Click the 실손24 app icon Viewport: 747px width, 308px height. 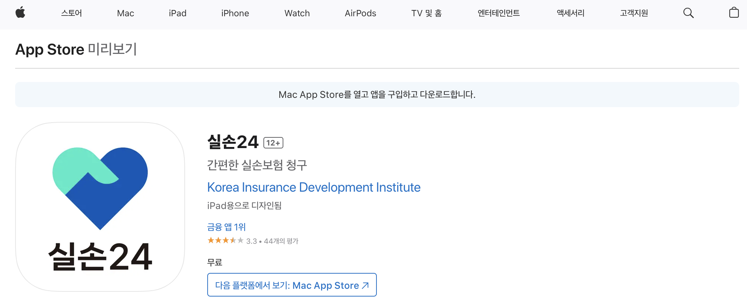(100, 207)
